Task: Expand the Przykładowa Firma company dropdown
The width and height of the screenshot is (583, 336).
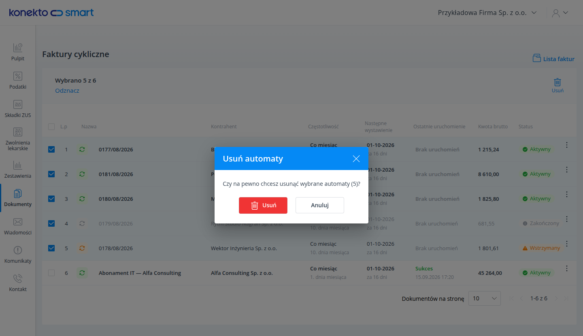Action: 487,13
